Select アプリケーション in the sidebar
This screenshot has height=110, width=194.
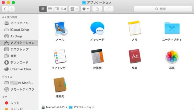[19, 43]
